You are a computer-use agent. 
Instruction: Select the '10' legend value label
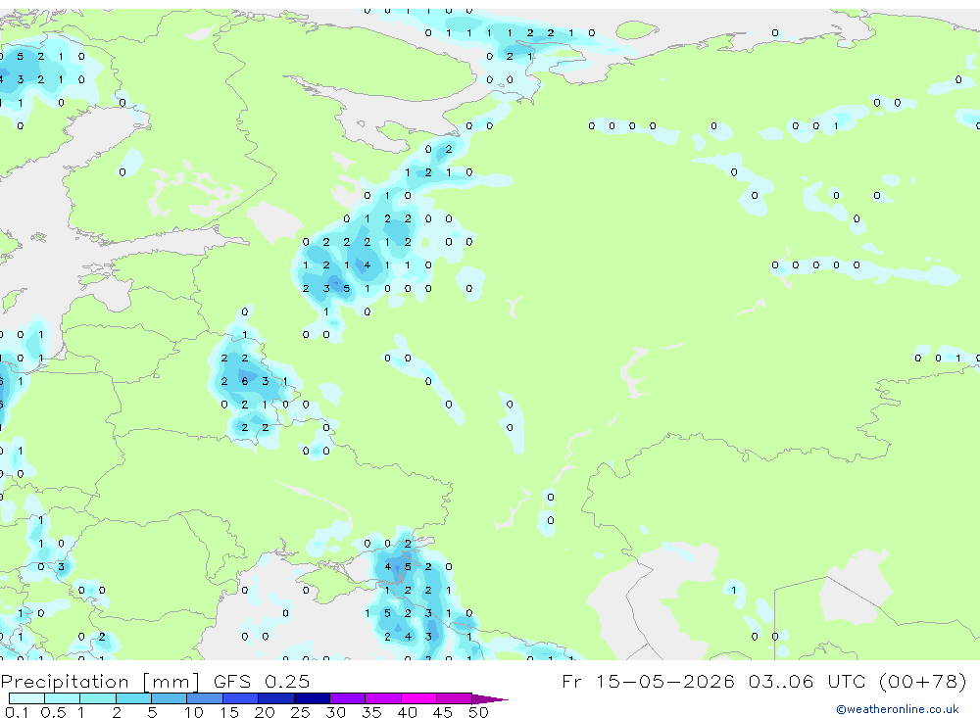(x=194, y=712)
